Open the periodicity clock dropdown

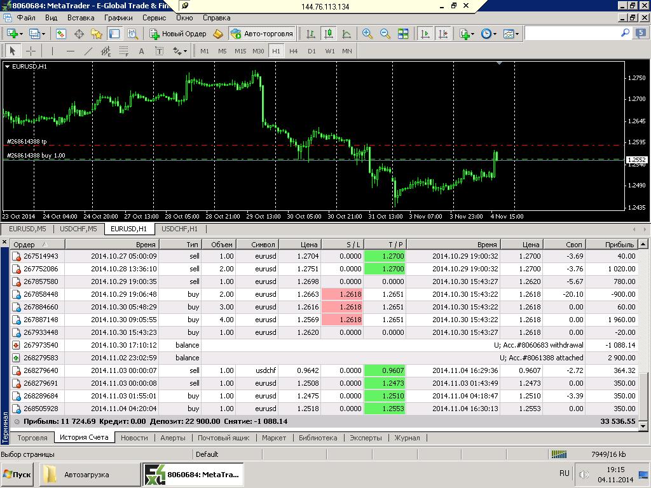[x=489, y=34]
